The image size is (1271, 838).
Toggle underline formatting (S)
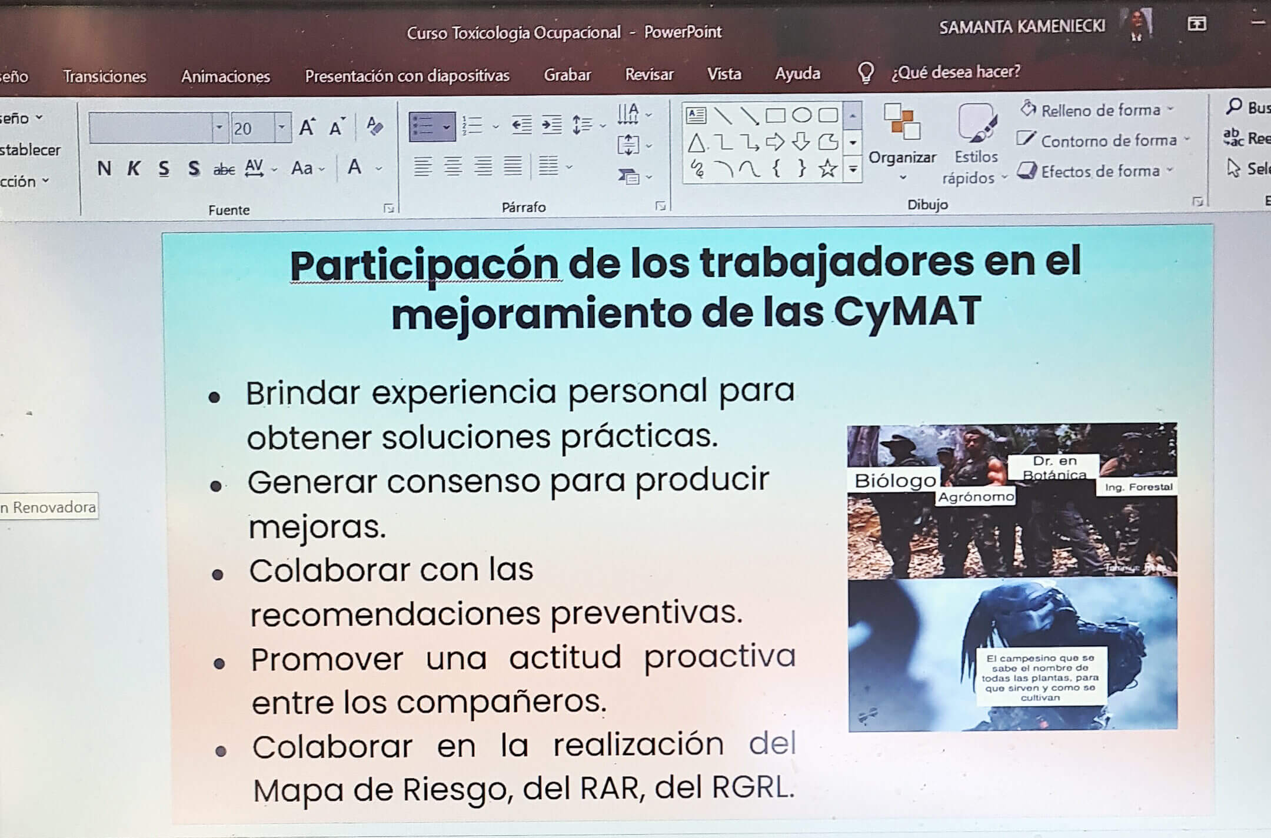[164, 169]
